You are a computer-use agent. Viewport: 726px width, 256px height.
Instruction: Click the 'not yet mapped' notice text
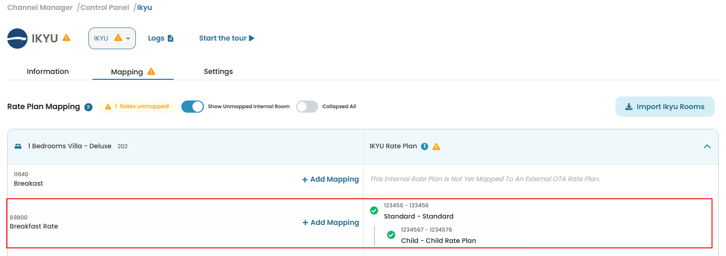pos(485,179)
